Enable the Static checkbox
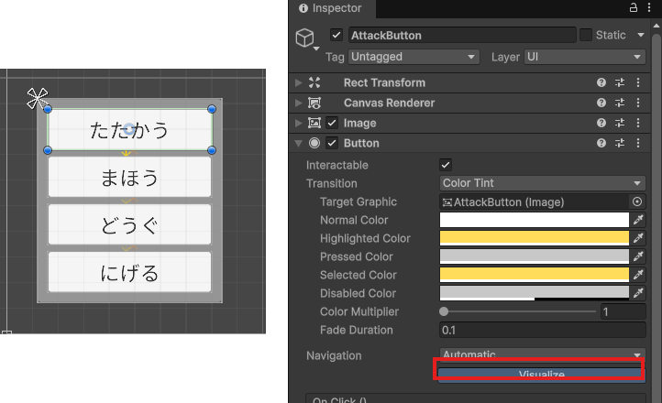The image size is (662, 403). [586, 35]
